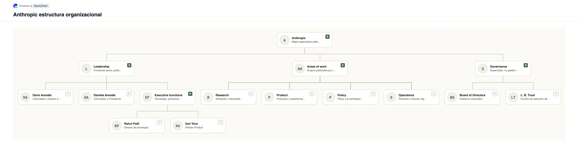
Task: Click the LT avatar on L. B. Trust
Action: (x=513, y=97)
